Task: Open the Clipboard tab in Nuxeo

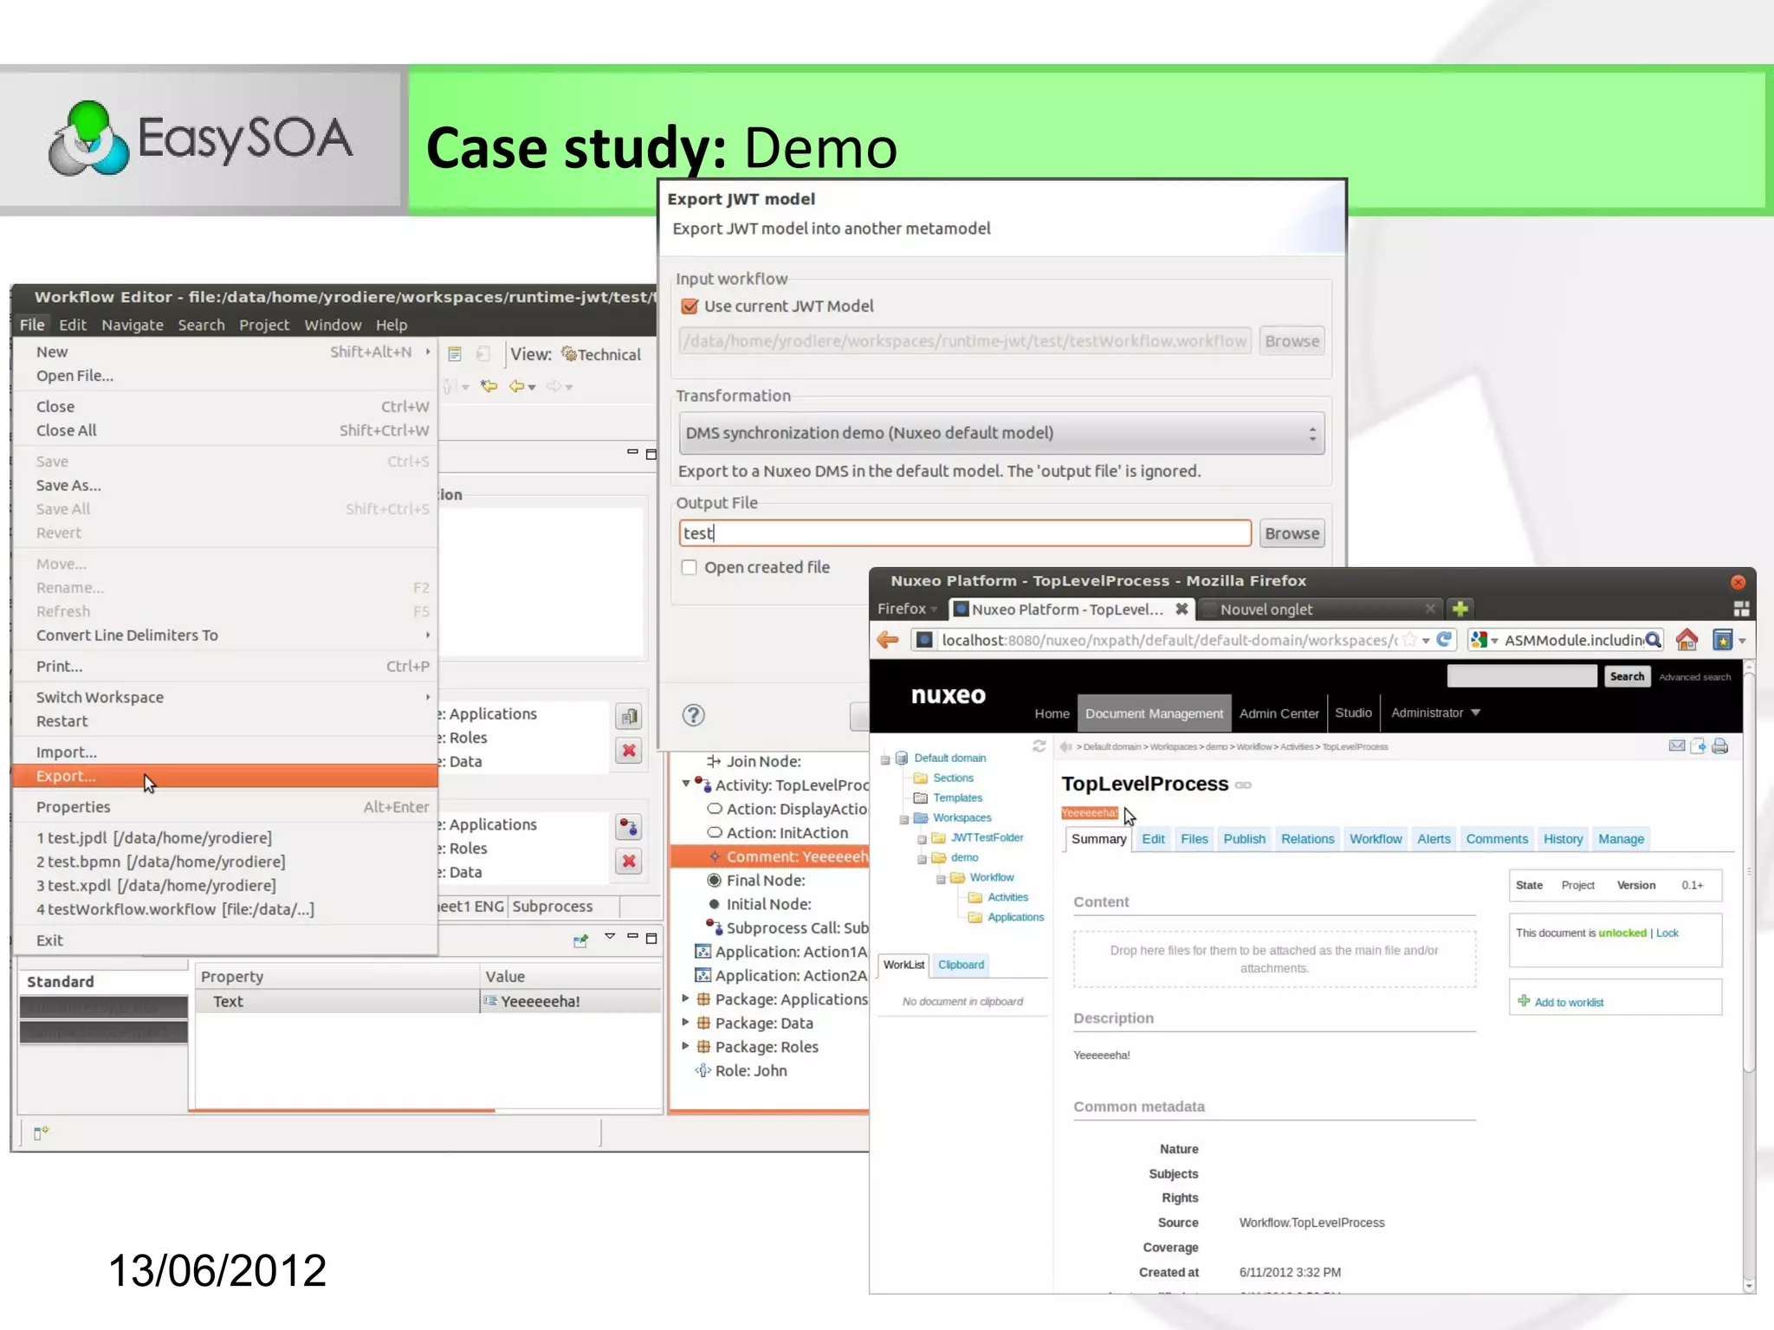Action: click(x=961, y=965)
